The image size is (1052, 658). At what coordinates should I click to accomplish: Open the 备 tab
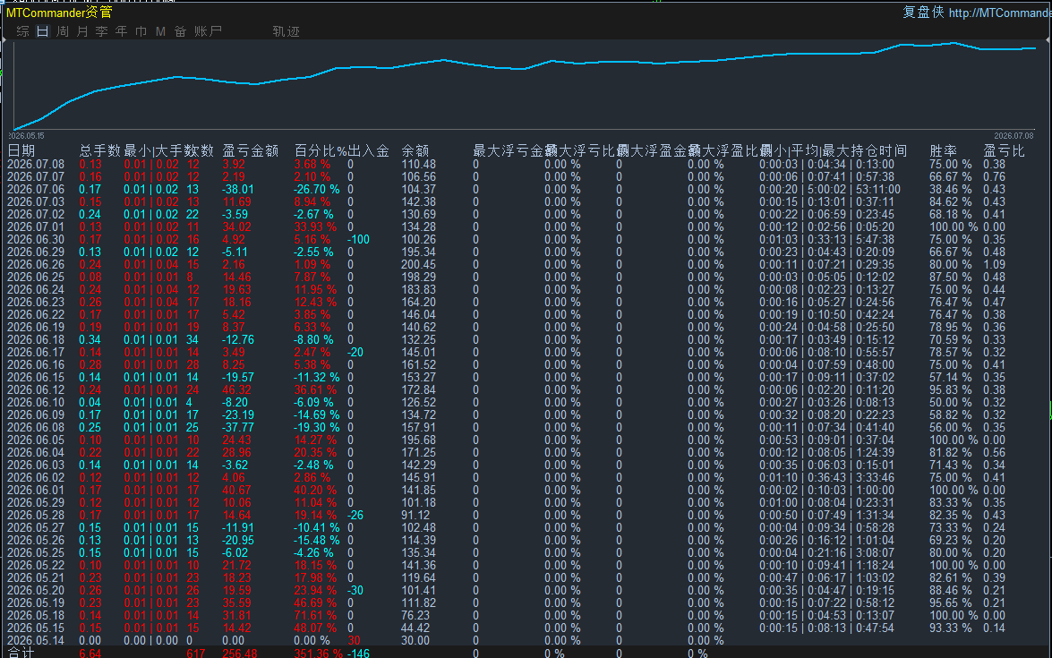(x=180, y=31)
